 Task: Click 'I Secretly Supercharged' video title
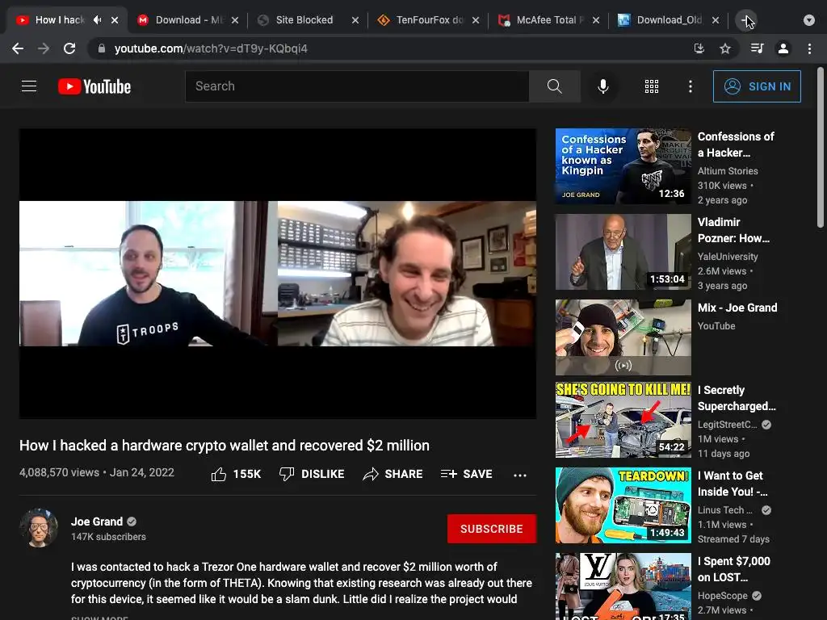pyautogui.click(x=737, y=398)
